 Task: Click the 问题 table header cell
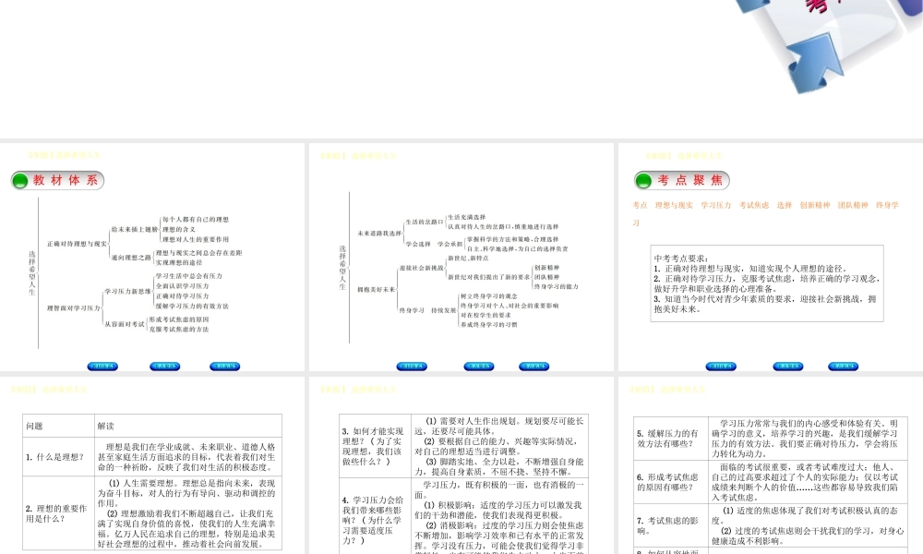[59, 426]
